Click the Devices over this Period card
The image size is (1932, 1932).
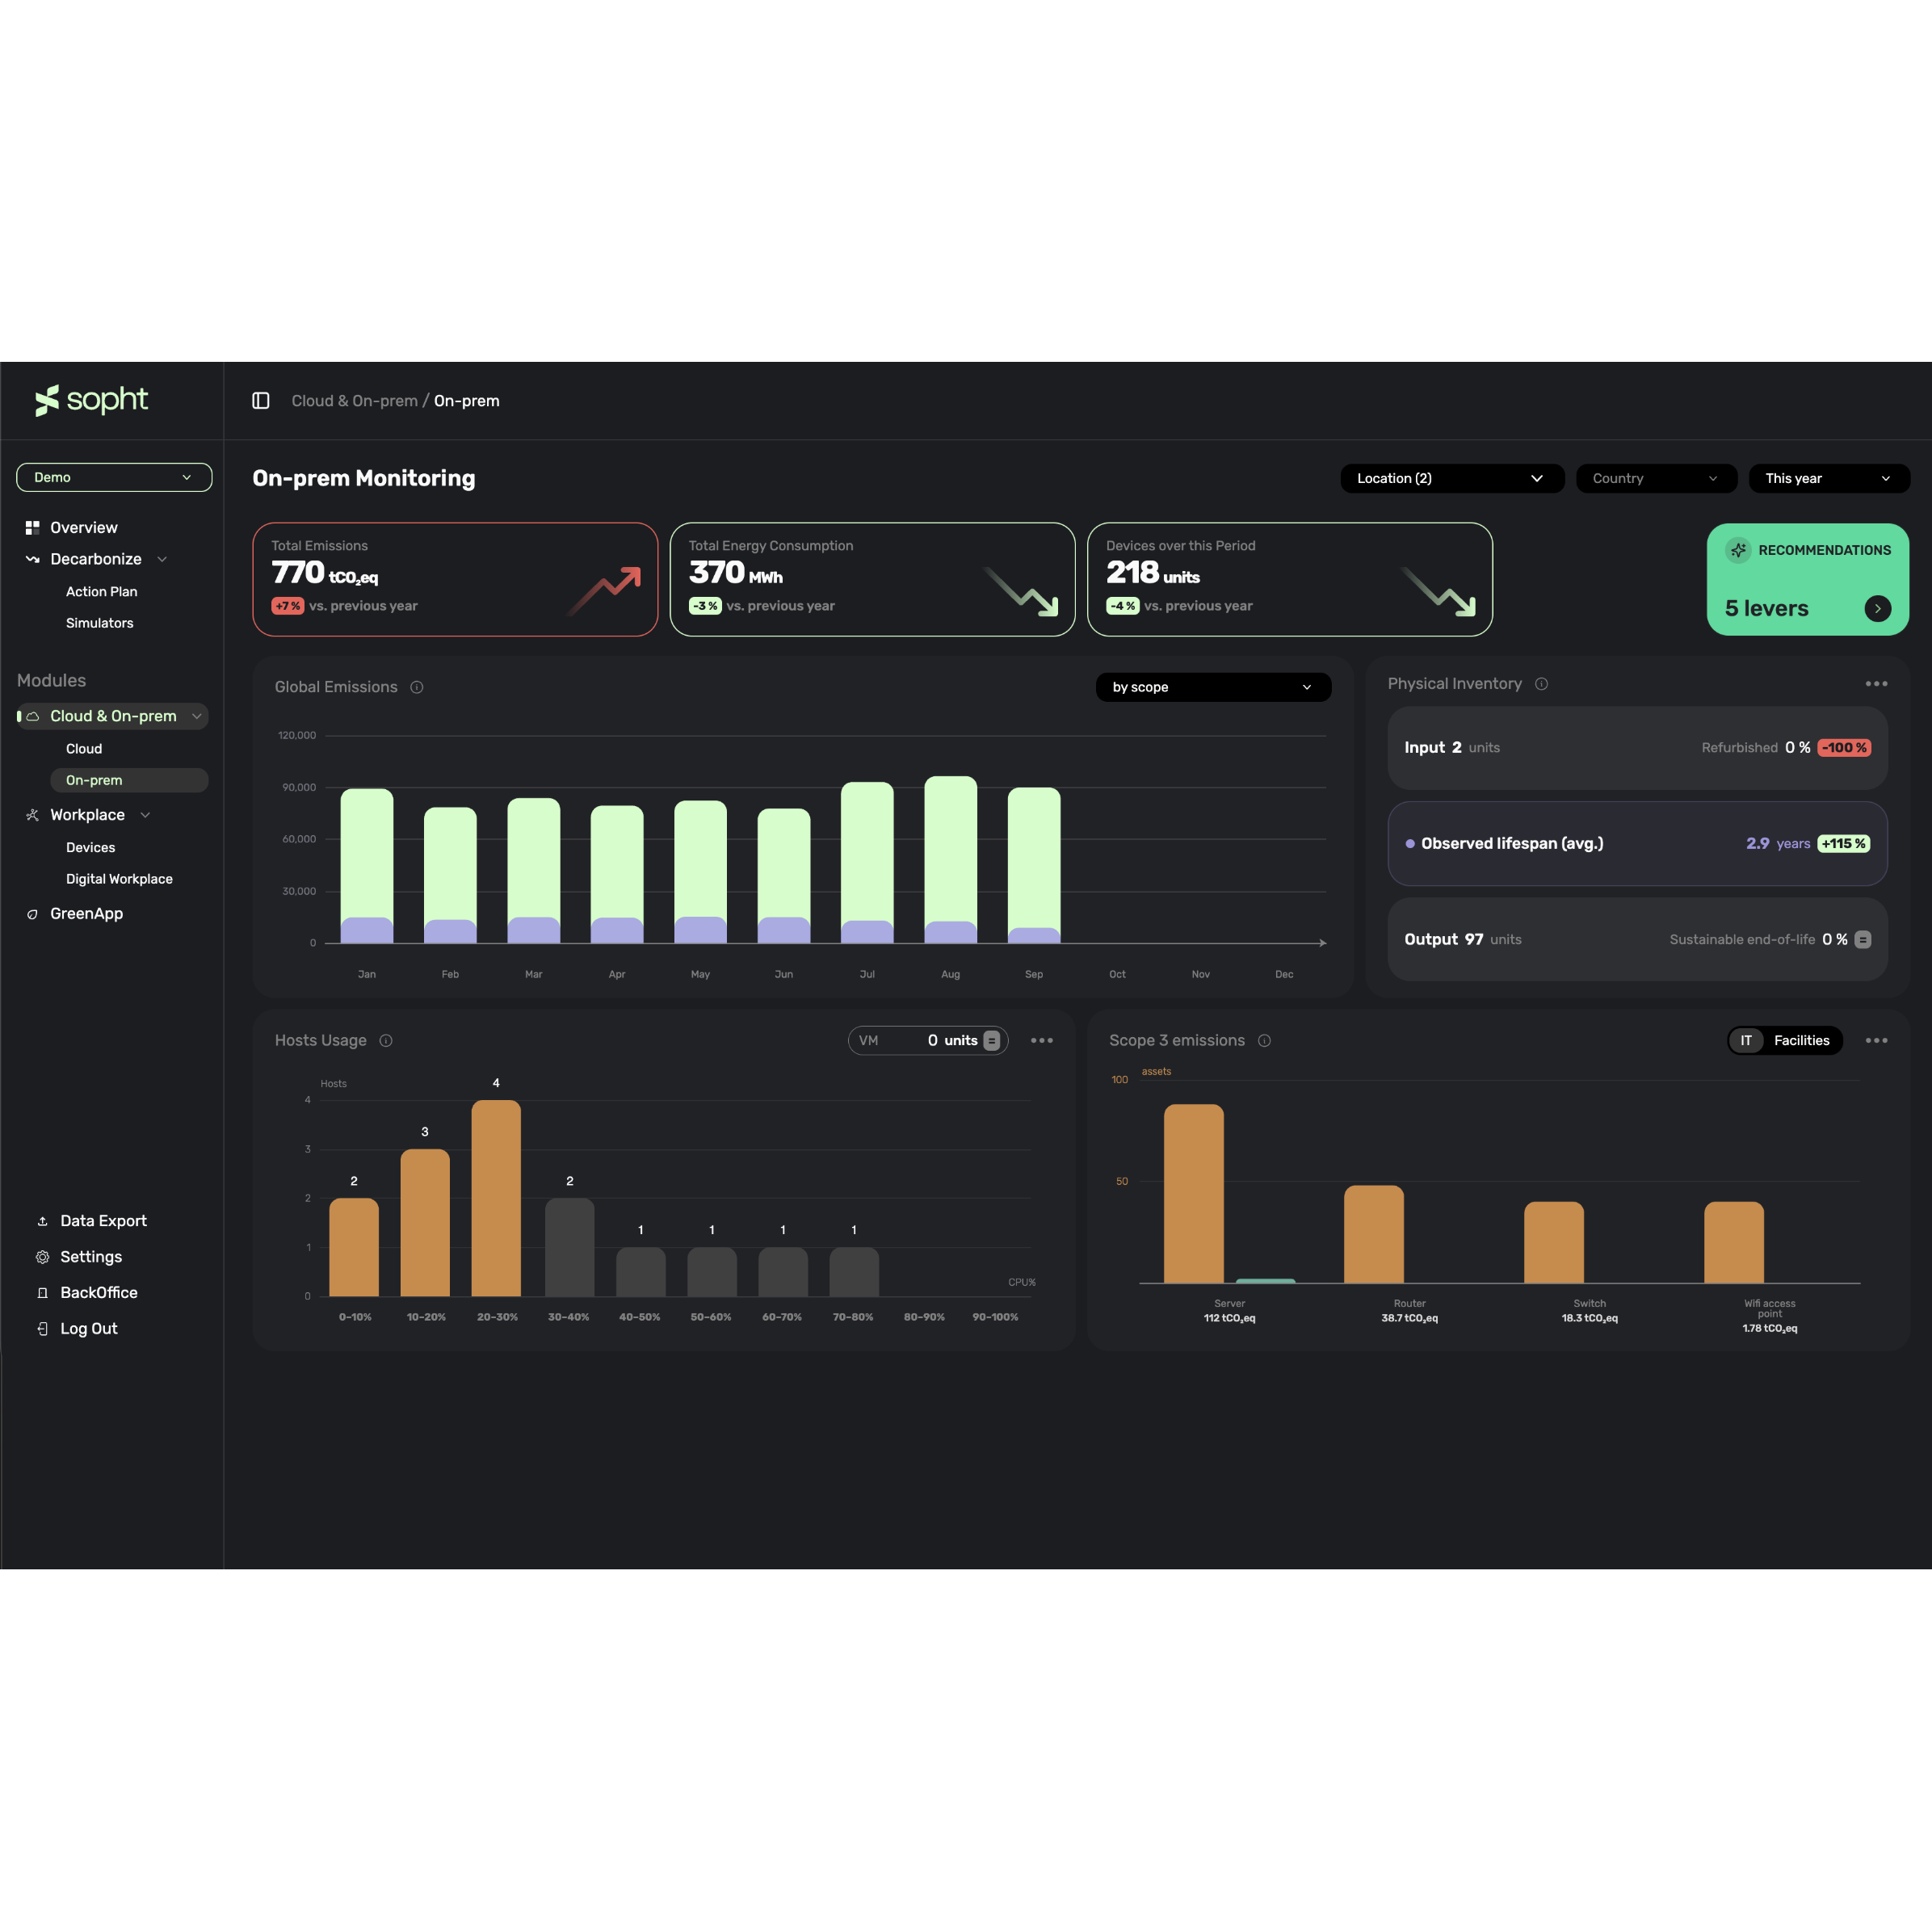pyautogui.click(x=1290, y=580)
